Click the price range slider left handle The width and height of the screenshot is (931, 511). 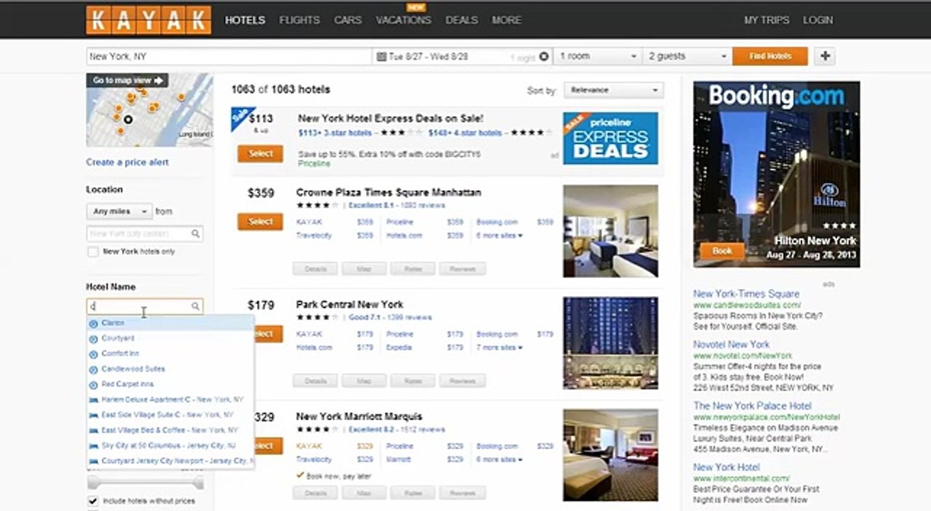pyautogui.click(x=92, y=483)
